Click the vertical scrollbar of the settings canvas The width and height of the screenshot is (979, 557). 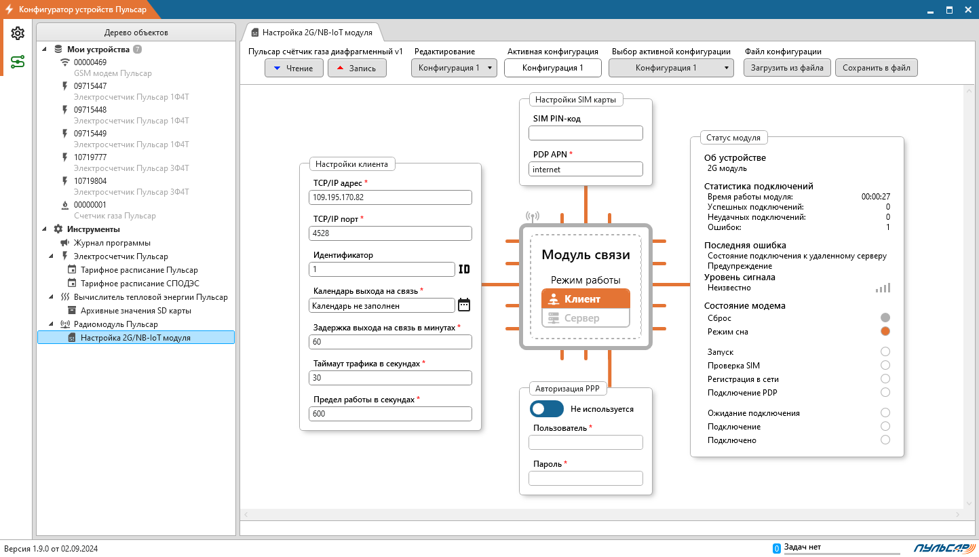click(967, 296)
